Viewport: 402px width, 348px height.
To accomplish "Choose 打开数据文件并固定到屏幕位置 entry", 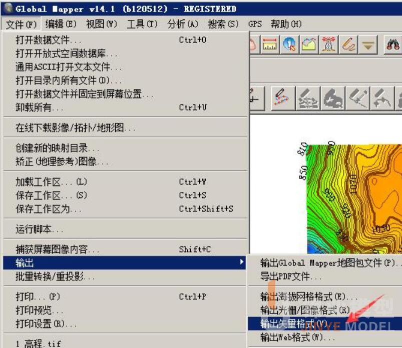I will tap(125, 94).
